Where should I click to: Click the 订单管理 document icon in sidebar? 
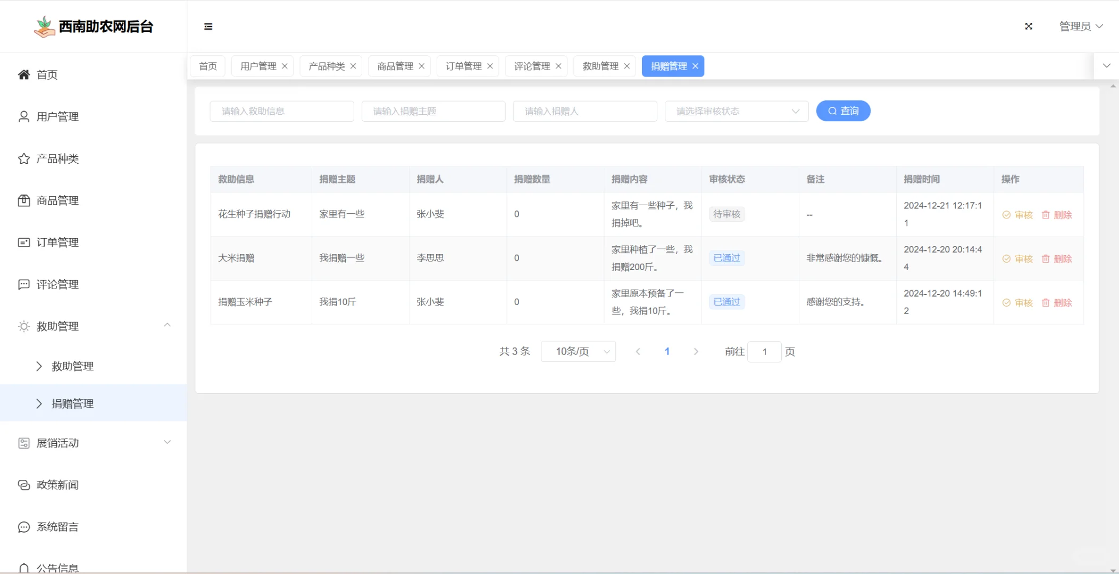click(x=23, y=242)
